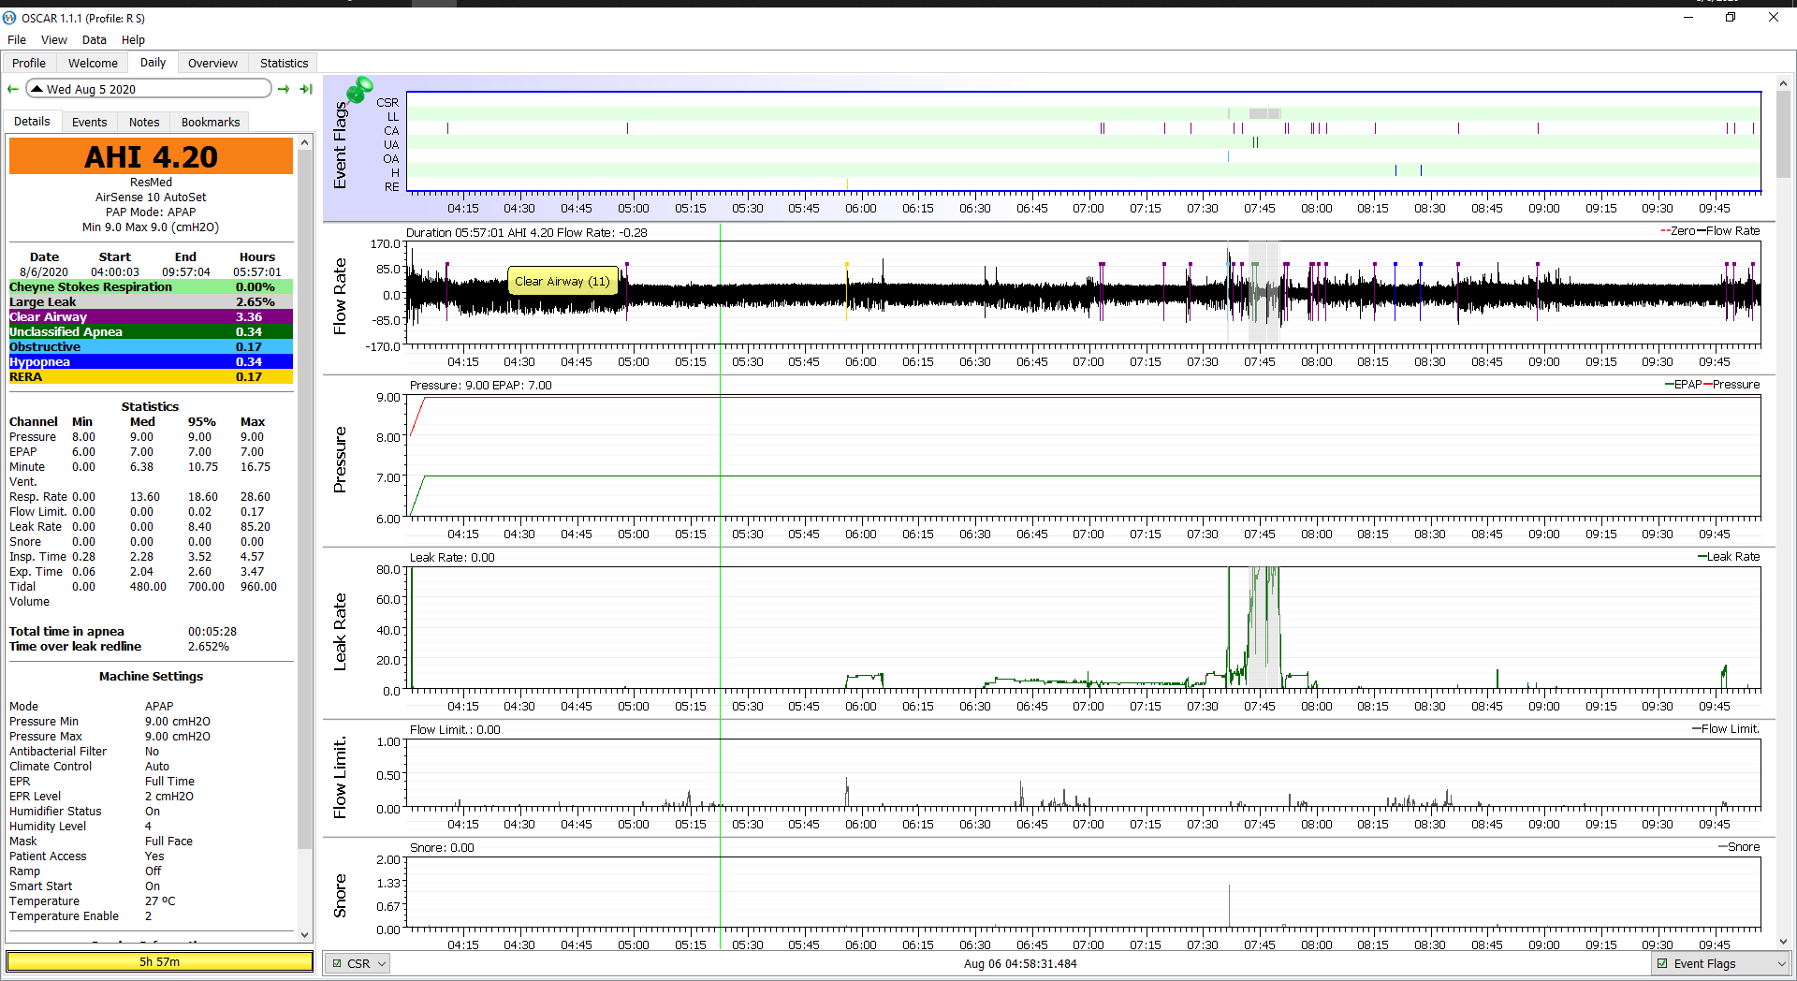
Task: Click the EPR Level setting row
Action: click(x=151, y=797)
